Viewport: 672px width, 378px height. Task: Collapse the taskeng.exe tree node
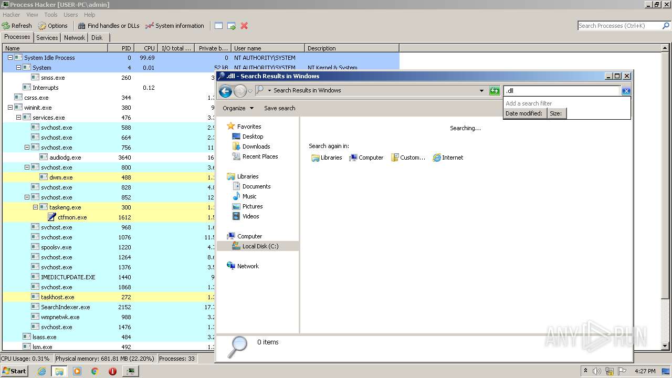pyautogui.click(x=35, y=207)
